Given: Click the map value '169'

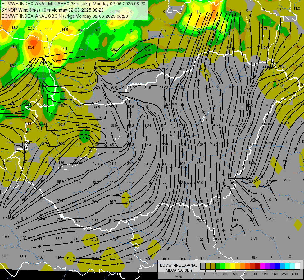Looking at the screenshot, I should click(x=6, y=237).
